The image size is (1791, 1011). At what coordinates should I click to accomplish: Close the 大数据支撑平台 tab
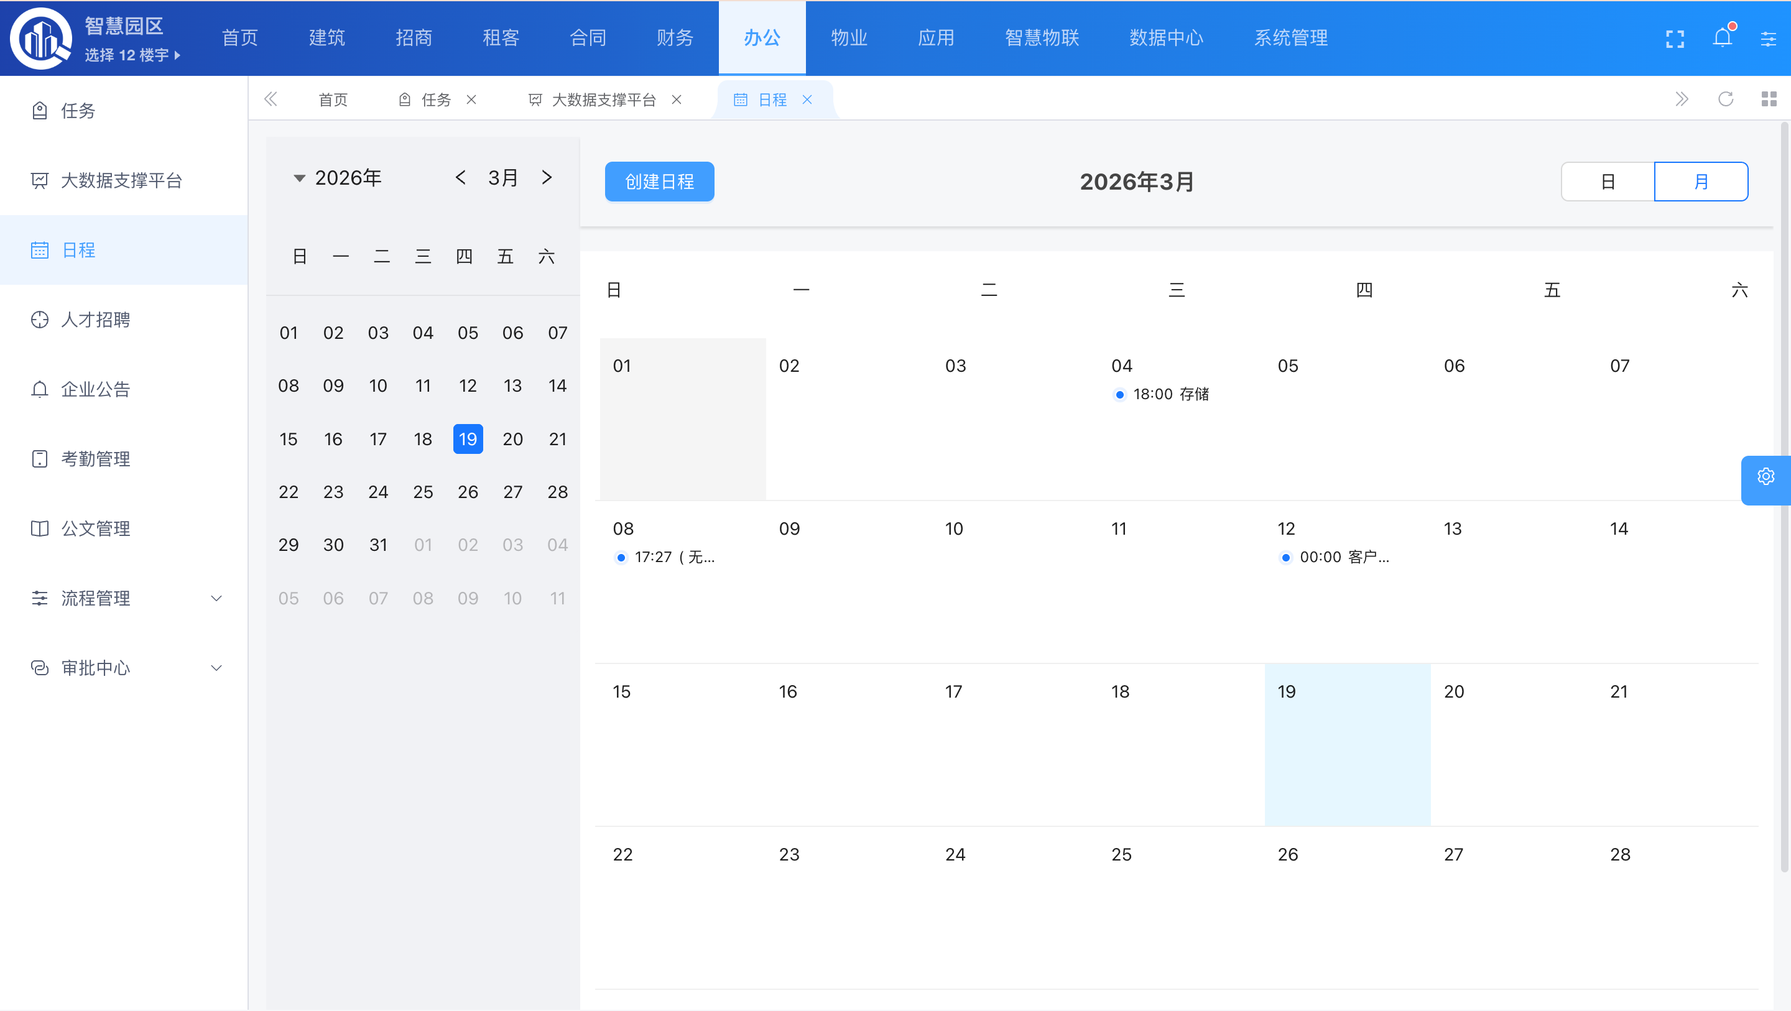[677, 99]
